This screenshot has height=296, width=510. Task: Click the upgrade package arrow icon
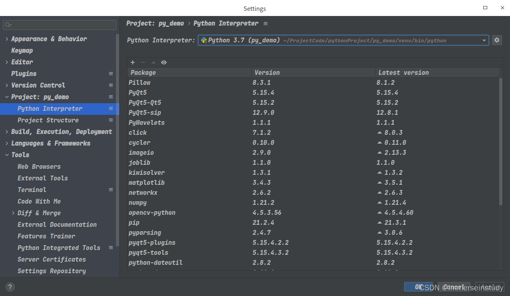153,62
